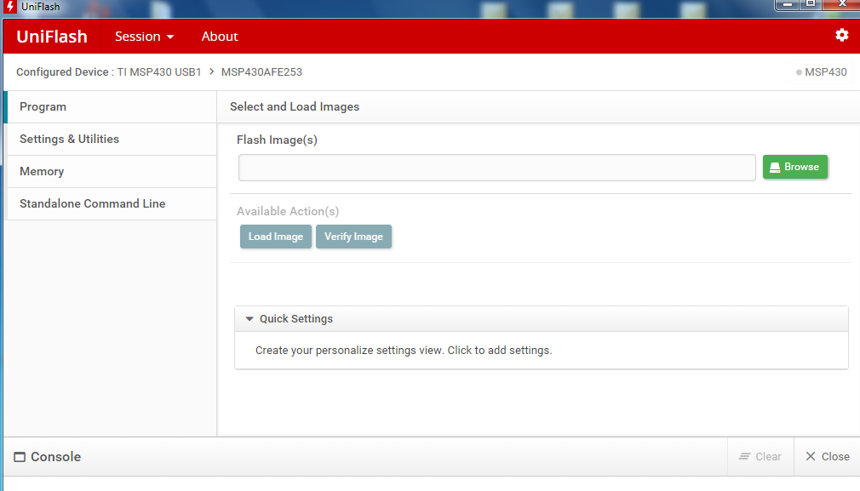Switch to the Memory tab

pyautogui.click(x=112, y=172)
